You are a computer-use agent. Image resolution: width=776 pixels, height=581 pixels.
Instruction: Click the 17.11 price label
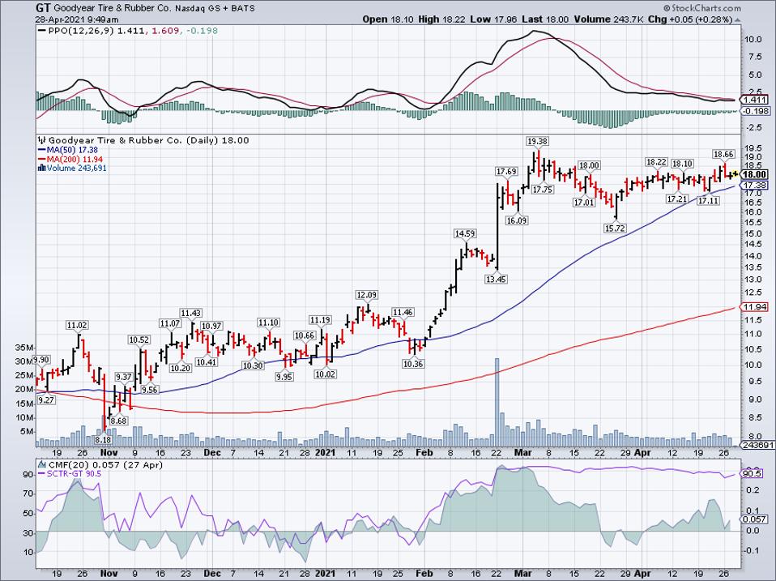pyautogui.click(x=708, y=200)
